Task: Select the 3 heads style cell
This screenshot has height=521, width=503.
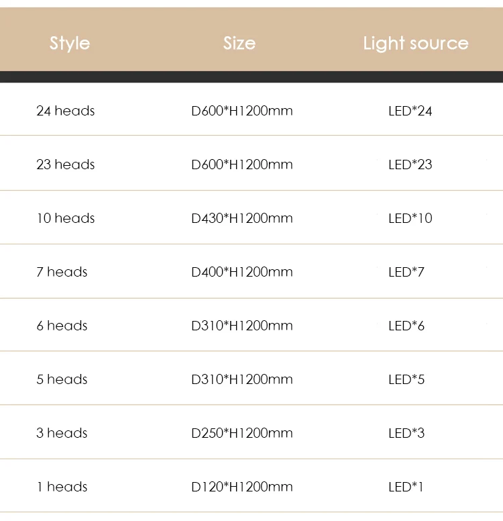Action: pyautogui.click(x=62, y=433)
